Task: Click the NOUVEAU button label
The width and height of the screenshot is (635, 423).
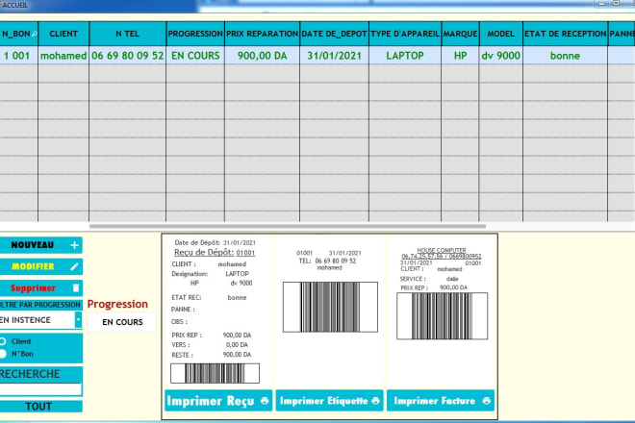Action: (x=32, y=245)
